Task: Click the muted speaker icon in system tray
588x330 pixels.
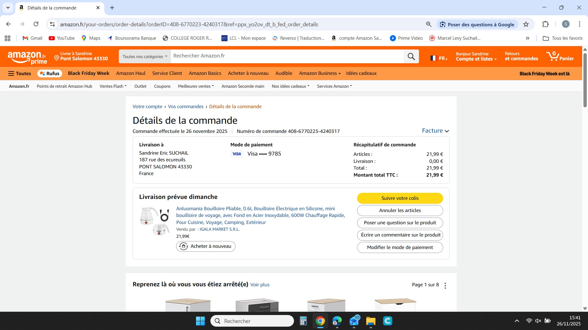Action: point(538,321)
